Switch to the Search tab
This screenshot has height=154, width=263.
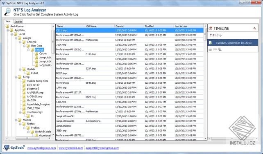click(18, 22)
